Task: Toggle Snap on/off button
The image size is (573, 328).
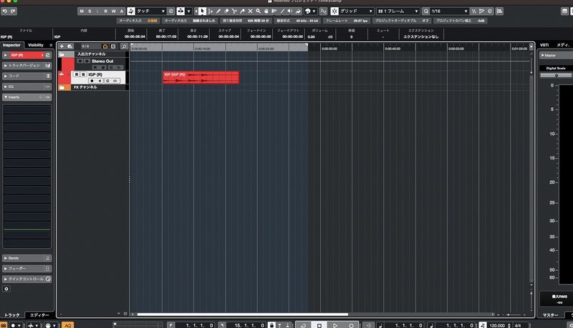Action: click(x=334, y=11)
